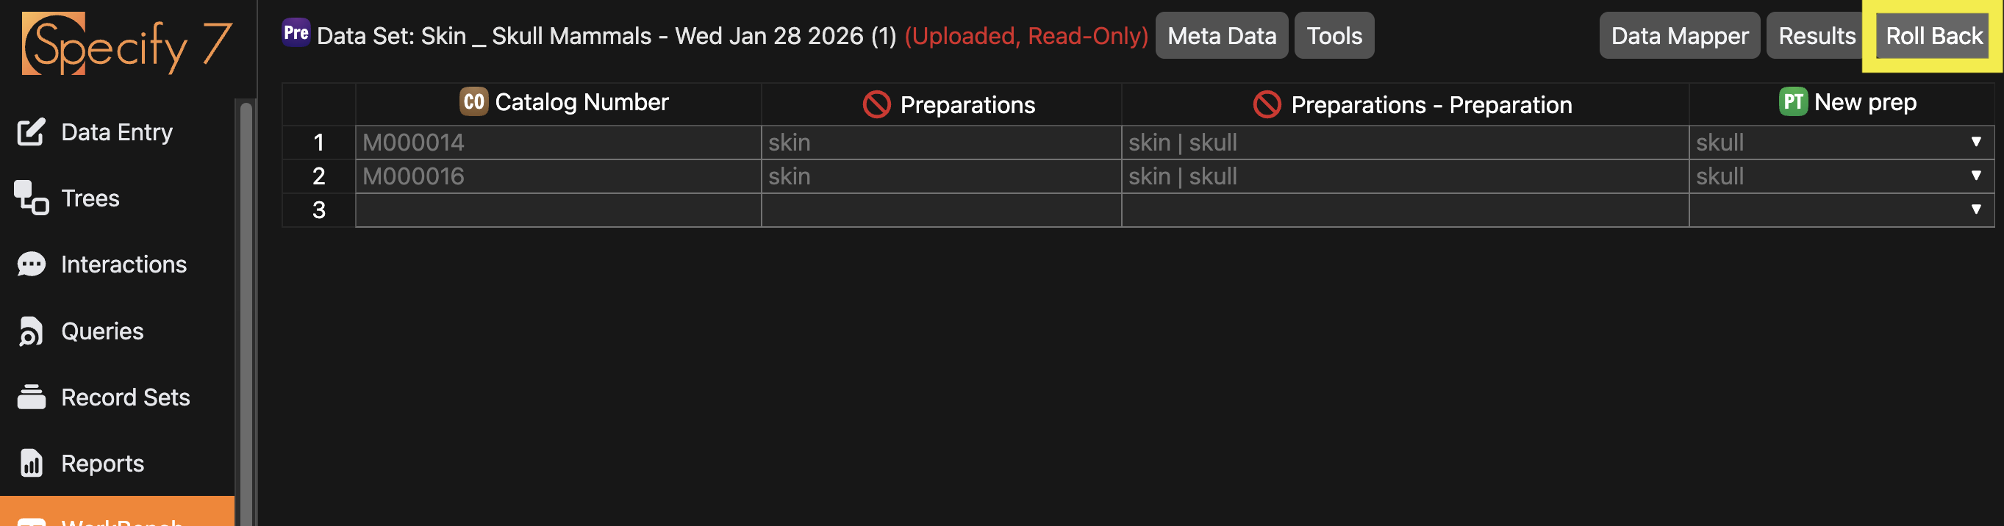The width and height of the screenshot is (2004, 526).
Task: Click the Interactions chat bubble icon
Action: [x=31, y=265]
